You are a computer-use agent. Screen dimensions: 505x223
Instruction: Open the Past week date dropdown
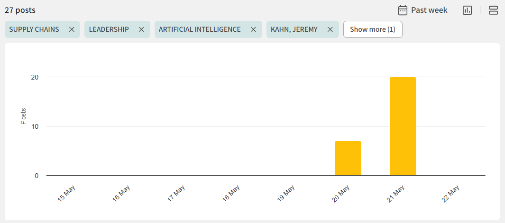(x=429, y=10)
